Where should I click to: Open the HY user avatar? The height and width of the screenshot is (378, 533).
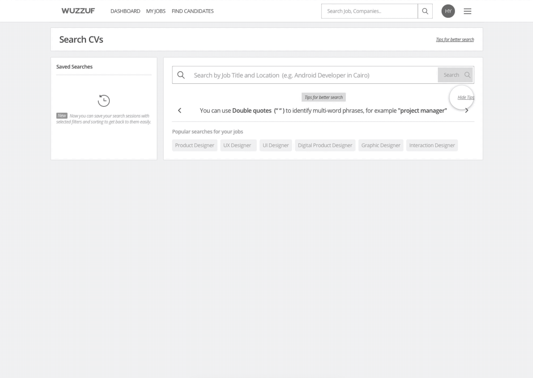[x=448, y=11]
